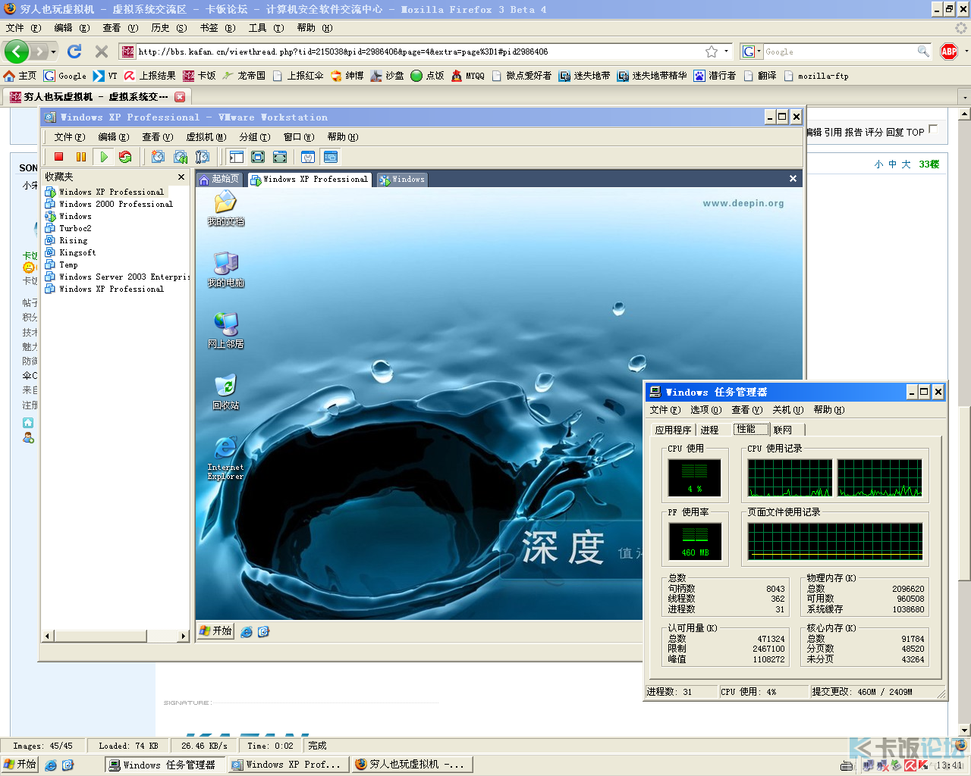Enter VMware full screen mode icon
This screenshot has height=776, width=971.
[258, 157]
